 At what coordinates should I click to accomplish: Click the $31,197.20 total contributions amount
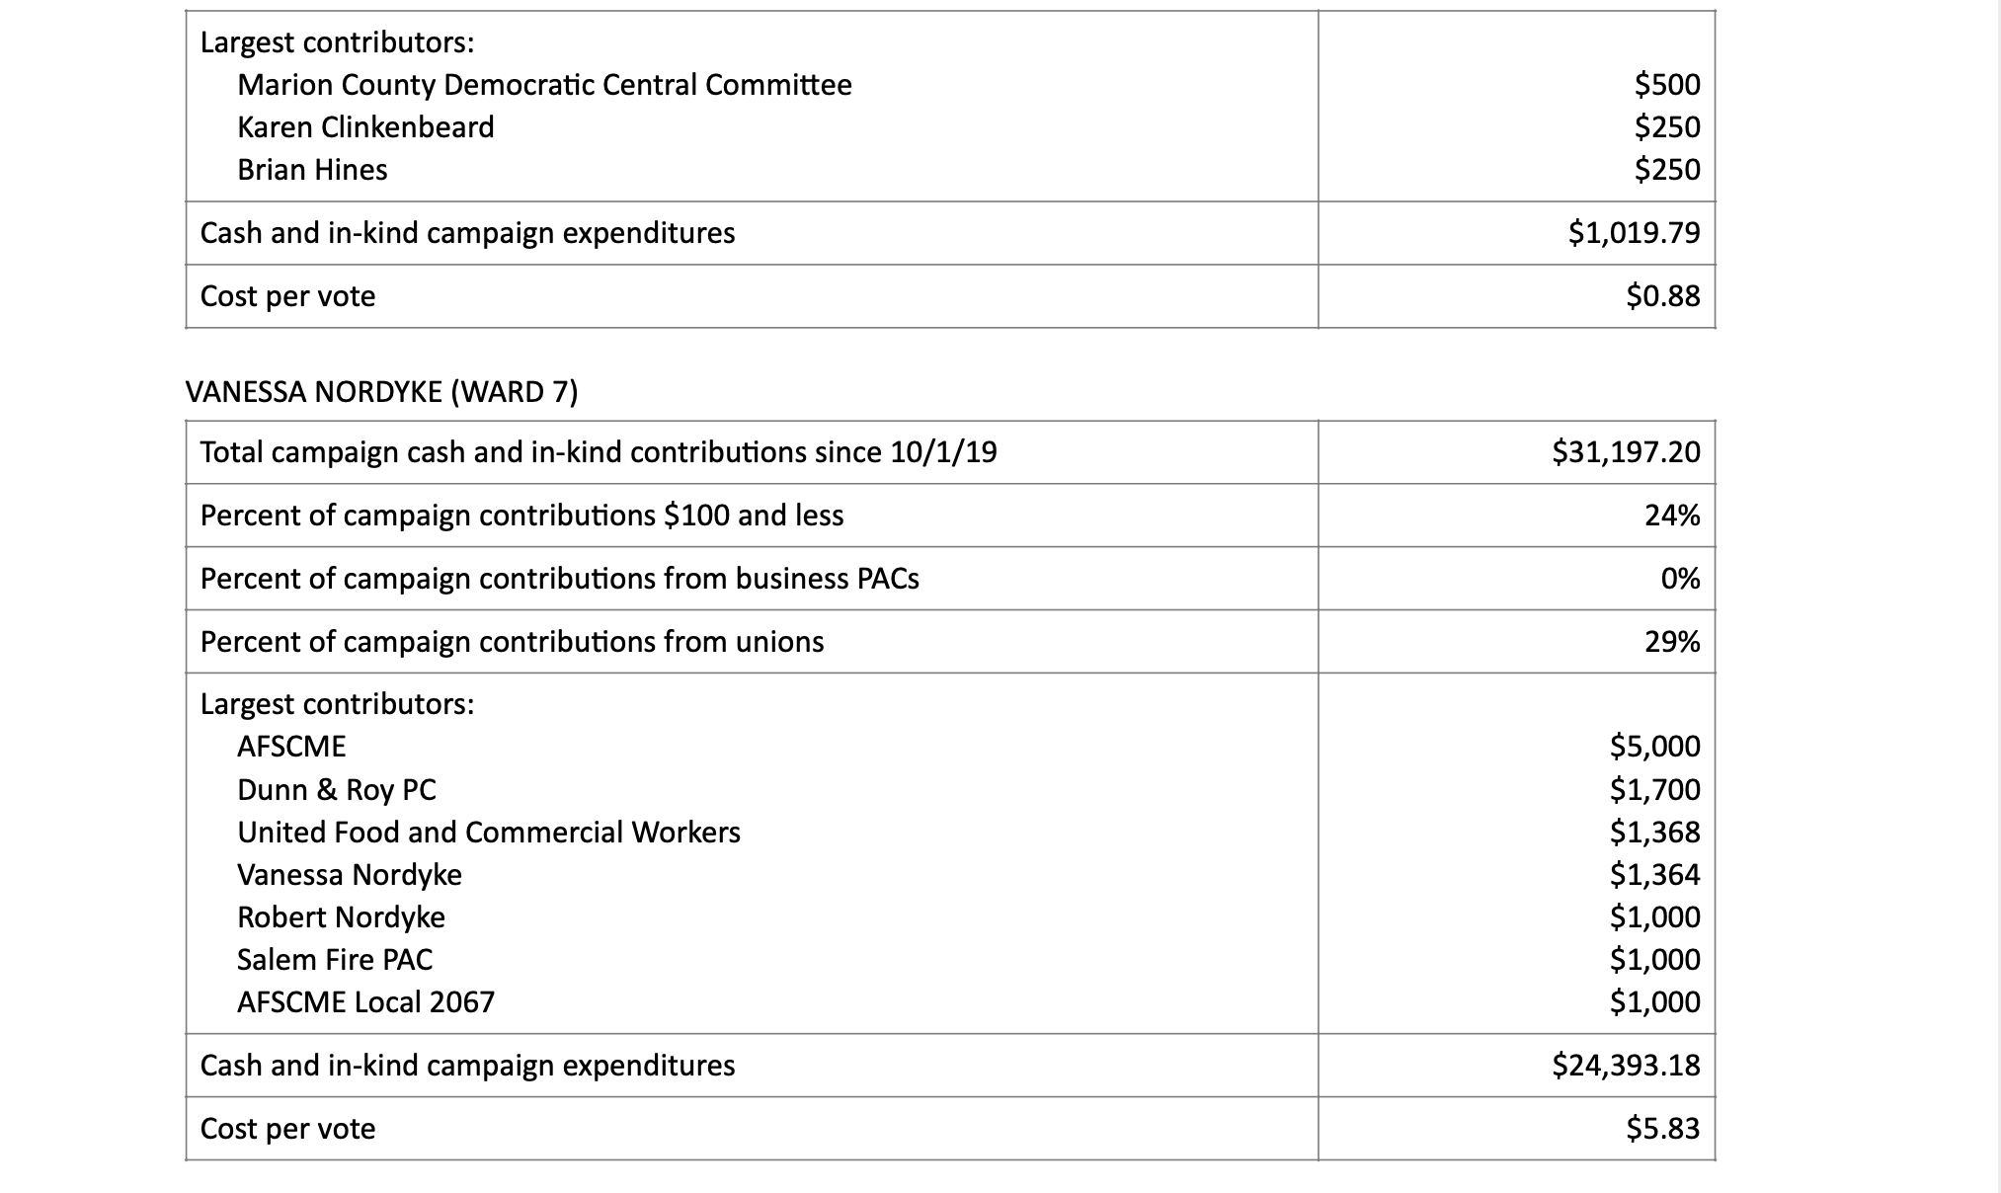(1626, 452)
